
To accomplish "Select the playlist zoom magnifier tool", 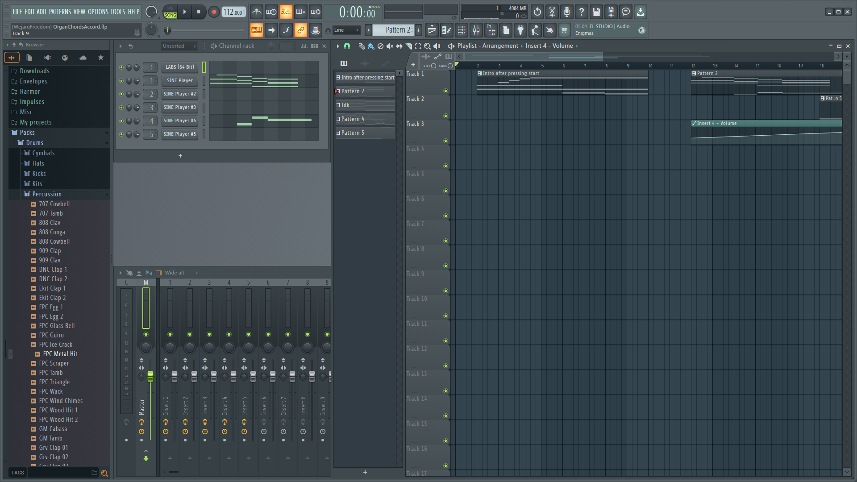I will click(x=427, y=46).
